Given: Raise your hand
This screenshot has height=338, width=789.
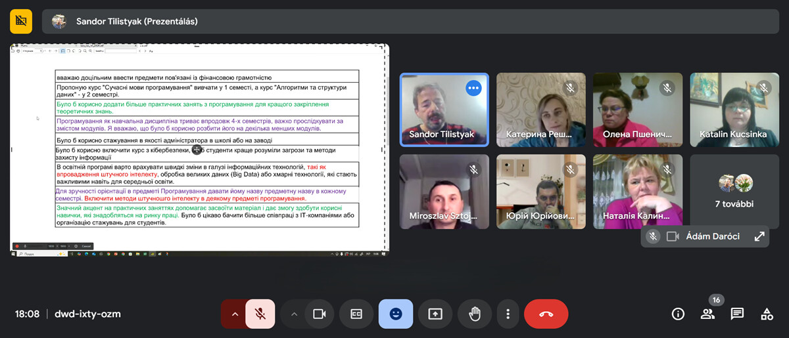Looking at the screenshot, I should [x=474, y=314].
